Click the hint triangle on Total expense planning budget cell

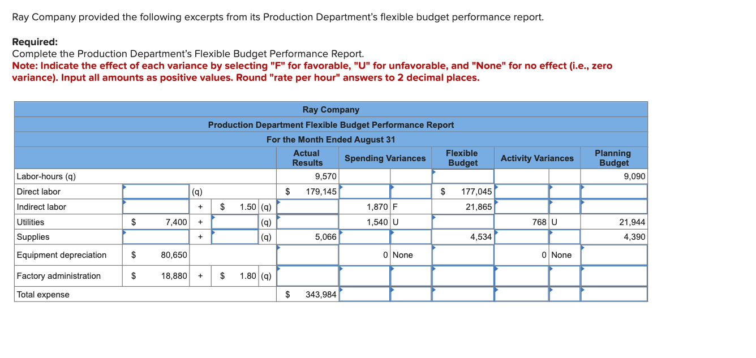pyautogui.click(x=582, y=290)
